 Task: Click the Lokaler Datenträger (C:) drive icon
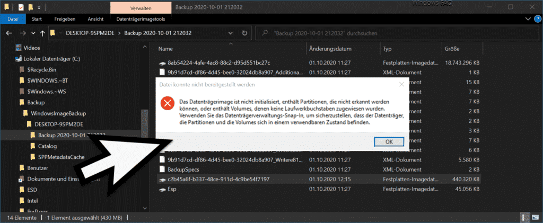pos(19,59)
